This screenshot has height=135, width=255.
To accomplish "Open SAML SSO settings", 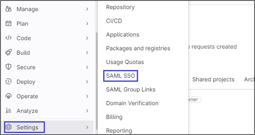I will (x=121, y=76).
